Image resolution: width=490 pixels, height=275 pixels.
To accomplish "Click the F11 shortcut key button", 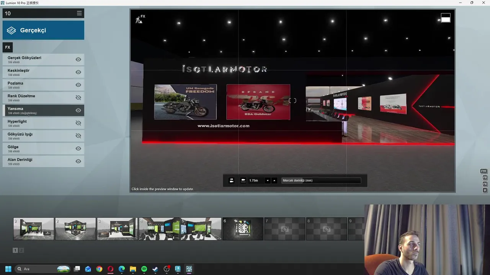I will pos(484,171).
